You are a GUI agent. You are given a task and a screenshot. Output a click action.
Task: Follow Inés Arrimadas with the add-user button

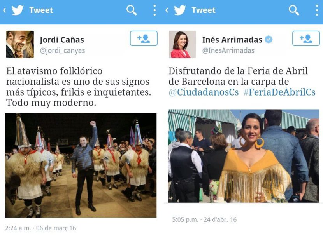coord(306,38)
